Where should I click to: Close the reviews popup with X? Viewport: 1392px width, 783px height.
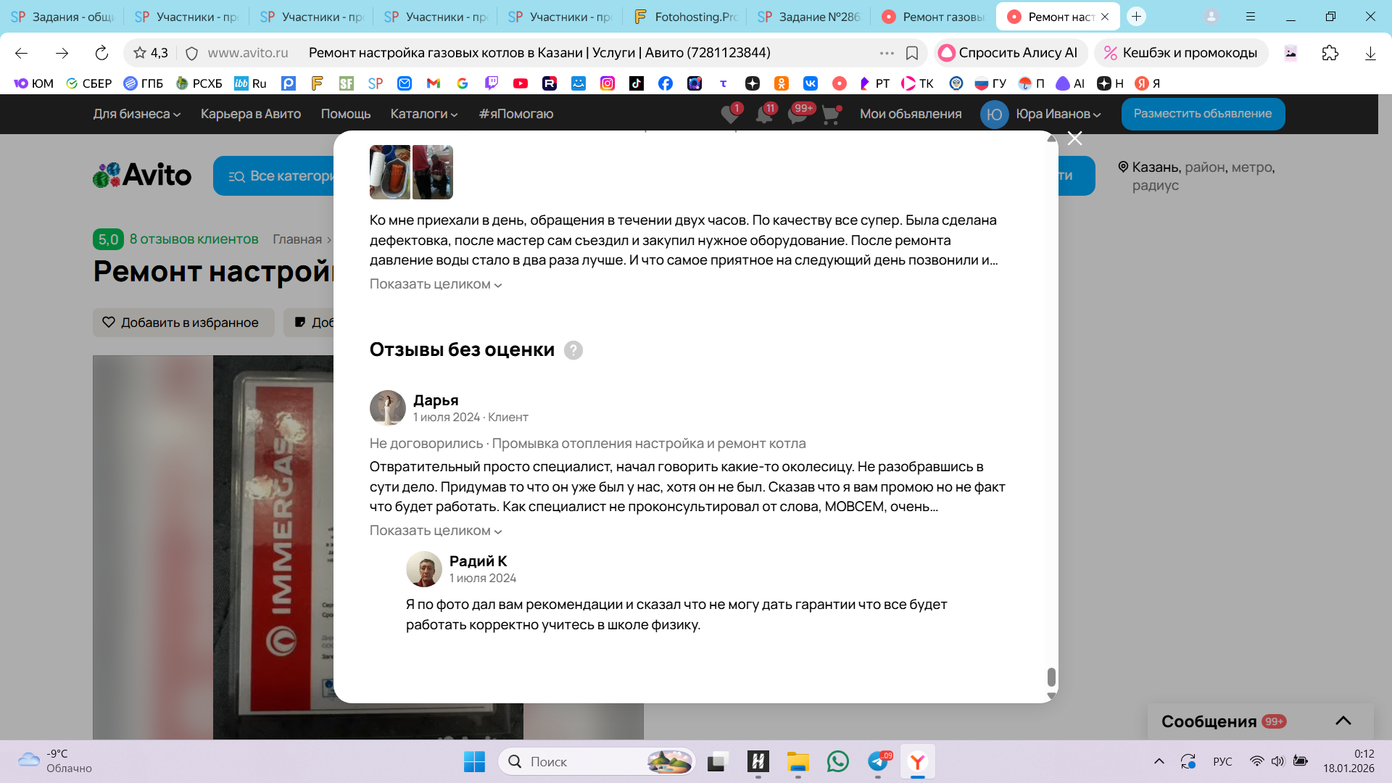(x=1074, y=138)
